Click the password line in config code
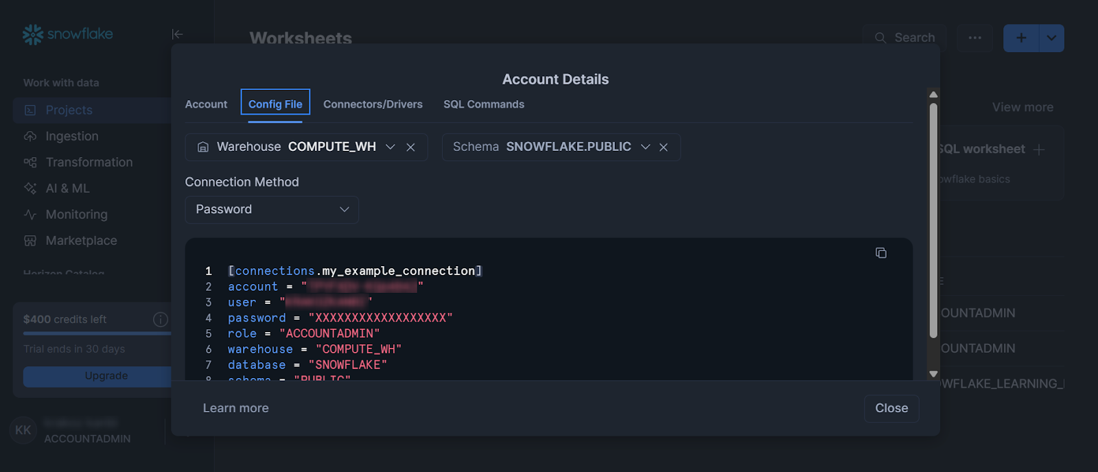Viewport: 1098px width, 472px height. click(x=340, y=318)
